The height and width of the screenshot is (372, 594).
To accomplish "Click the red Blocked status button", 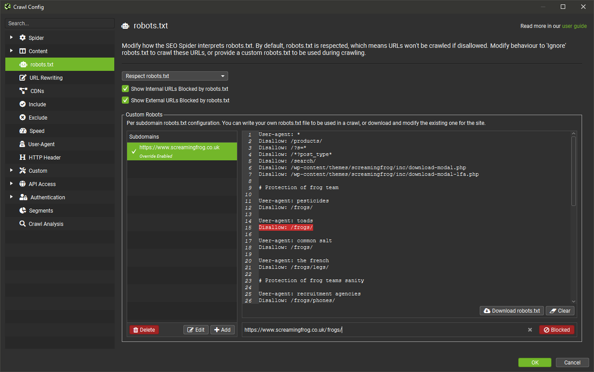I will click(x=557, y=330).
